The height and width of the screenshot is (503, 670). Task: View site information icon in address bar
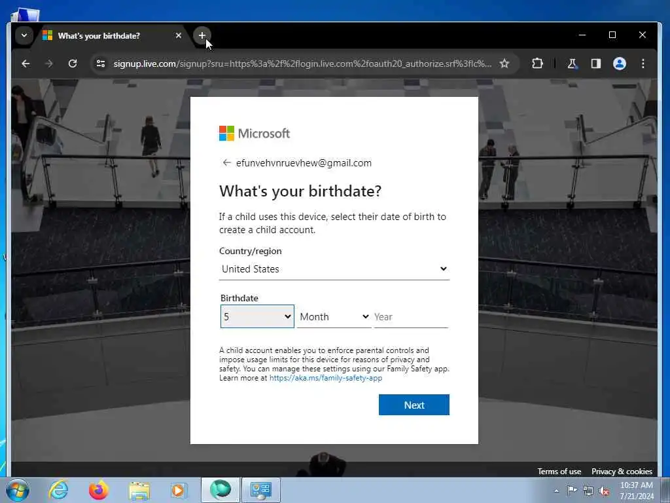[x=101, y=64]
